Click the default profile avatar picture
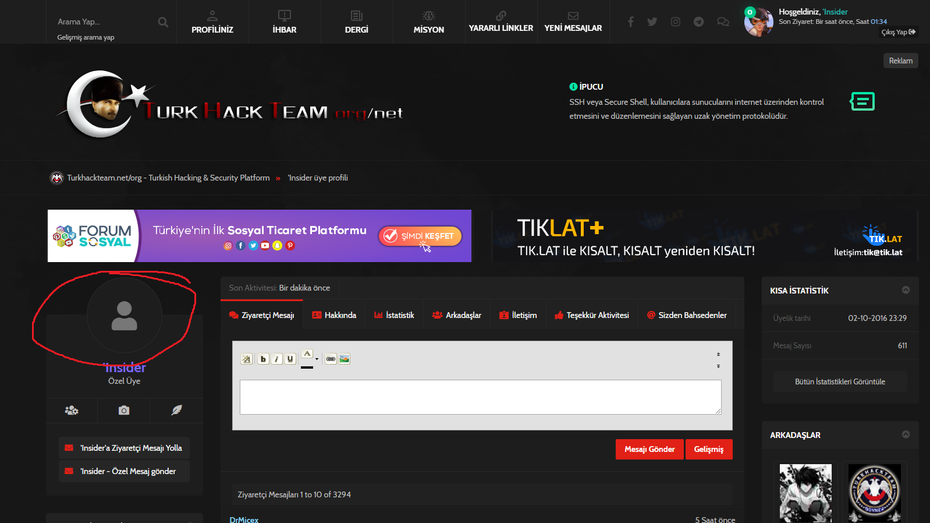The image size is (930, 523). pyautogui.click(x=124, y=315)
